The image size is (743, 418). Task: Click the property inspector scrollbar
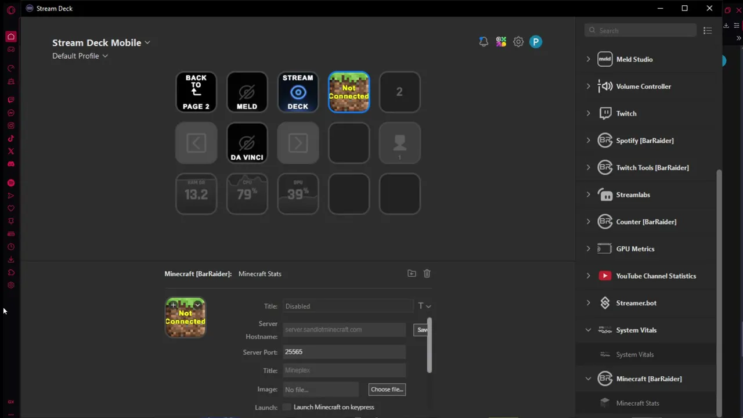[x=430, y=345]
